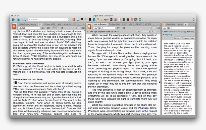Switch to the Highlighting tab
206x130 pixels.
(x=170, y=24)
